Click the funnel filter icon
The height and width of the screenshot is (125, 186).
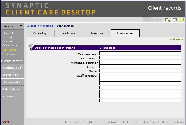coord(31,47)
